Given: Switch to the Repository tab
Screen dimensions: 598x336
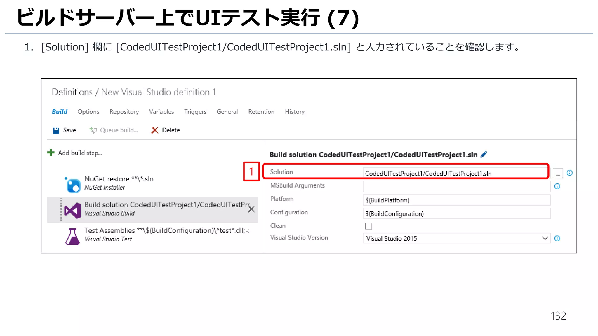Looking at the screenshot, I should 124,112.
